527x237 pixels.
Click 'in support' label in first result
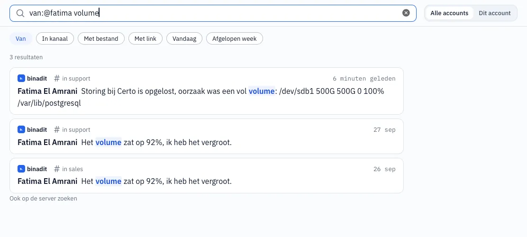pos(76,78)
